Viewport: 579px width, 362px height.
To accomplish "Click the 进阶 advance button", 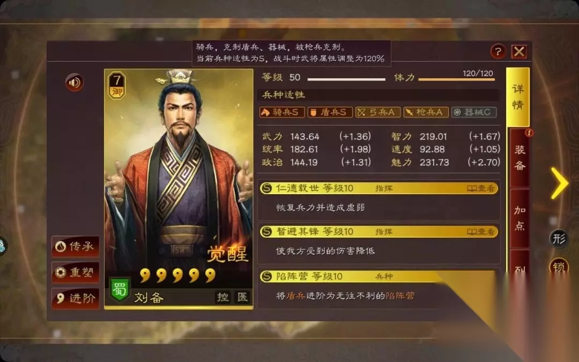I will click(x=76, y=299).
